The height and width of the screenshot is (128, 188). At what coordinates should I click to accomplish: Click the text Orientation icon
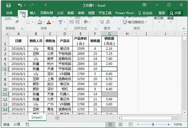point(86,22)
